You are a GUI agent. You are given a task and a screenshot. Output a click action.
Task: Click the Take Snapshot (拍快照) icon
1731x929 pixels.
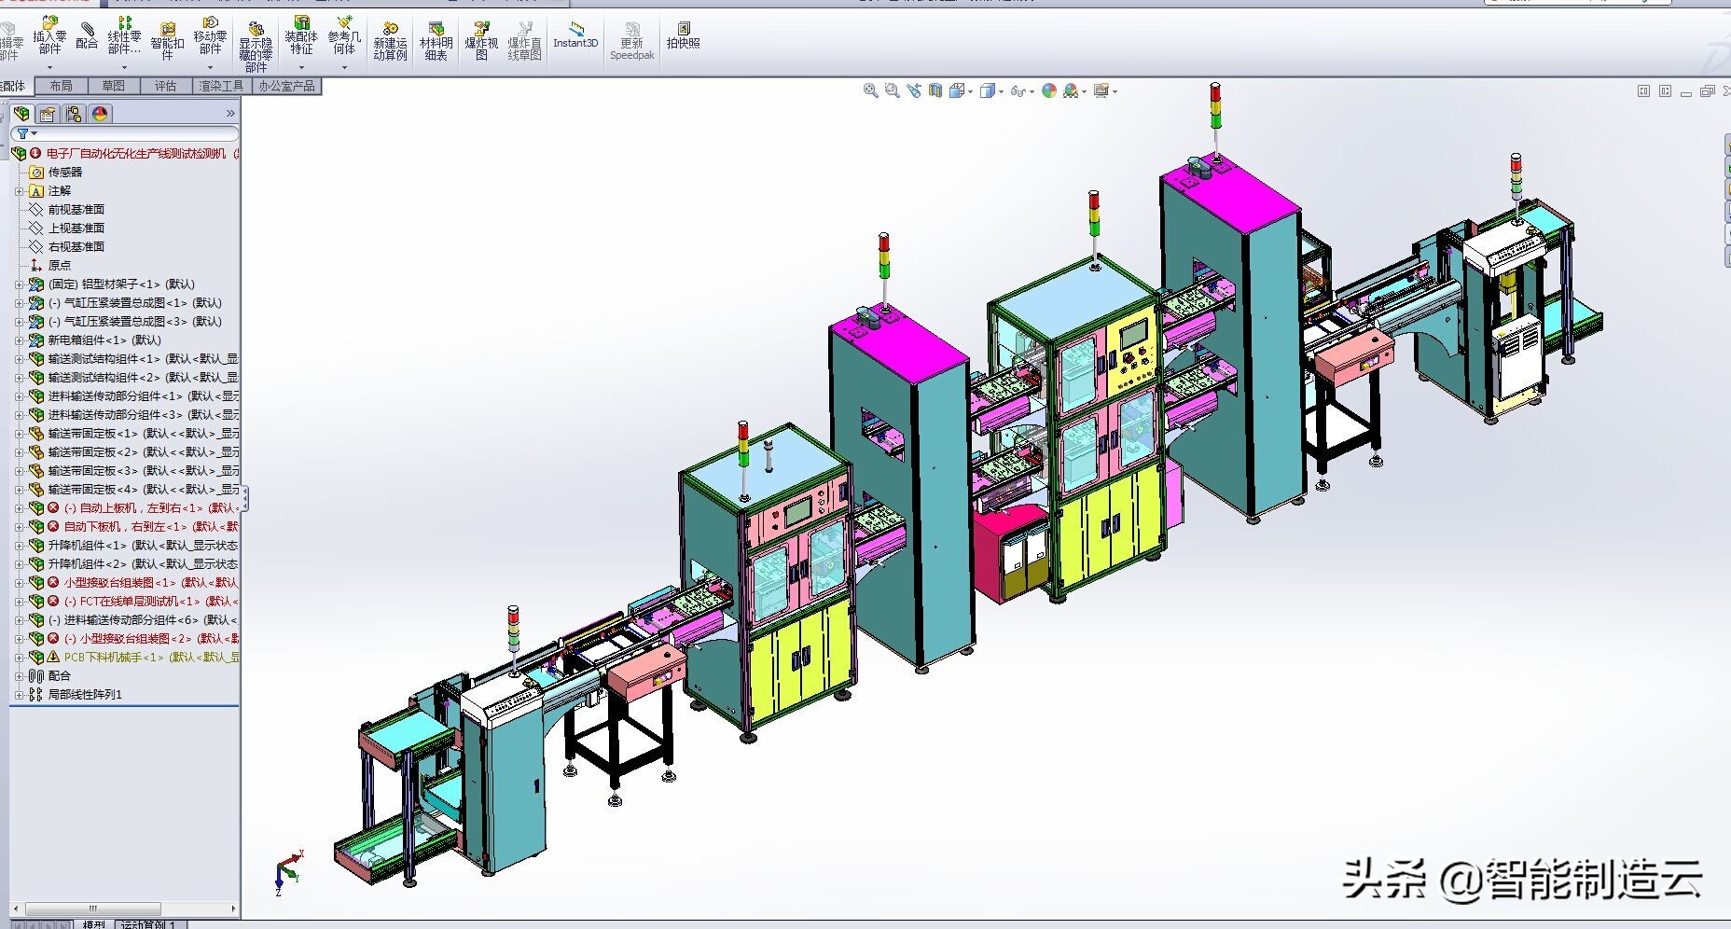(x=683, y=35)
